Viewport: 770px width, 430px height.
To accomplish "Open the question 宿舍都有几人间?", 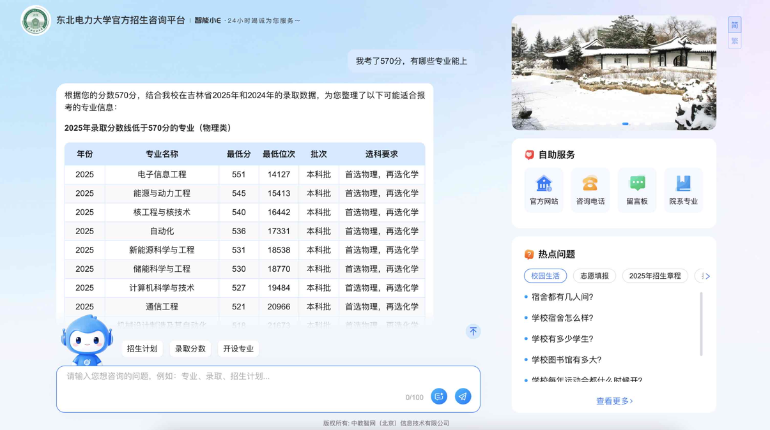I will (562, 297).
